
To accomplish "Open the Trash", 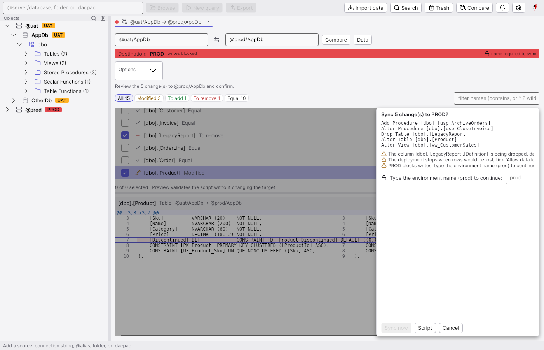I will (439, 8).
